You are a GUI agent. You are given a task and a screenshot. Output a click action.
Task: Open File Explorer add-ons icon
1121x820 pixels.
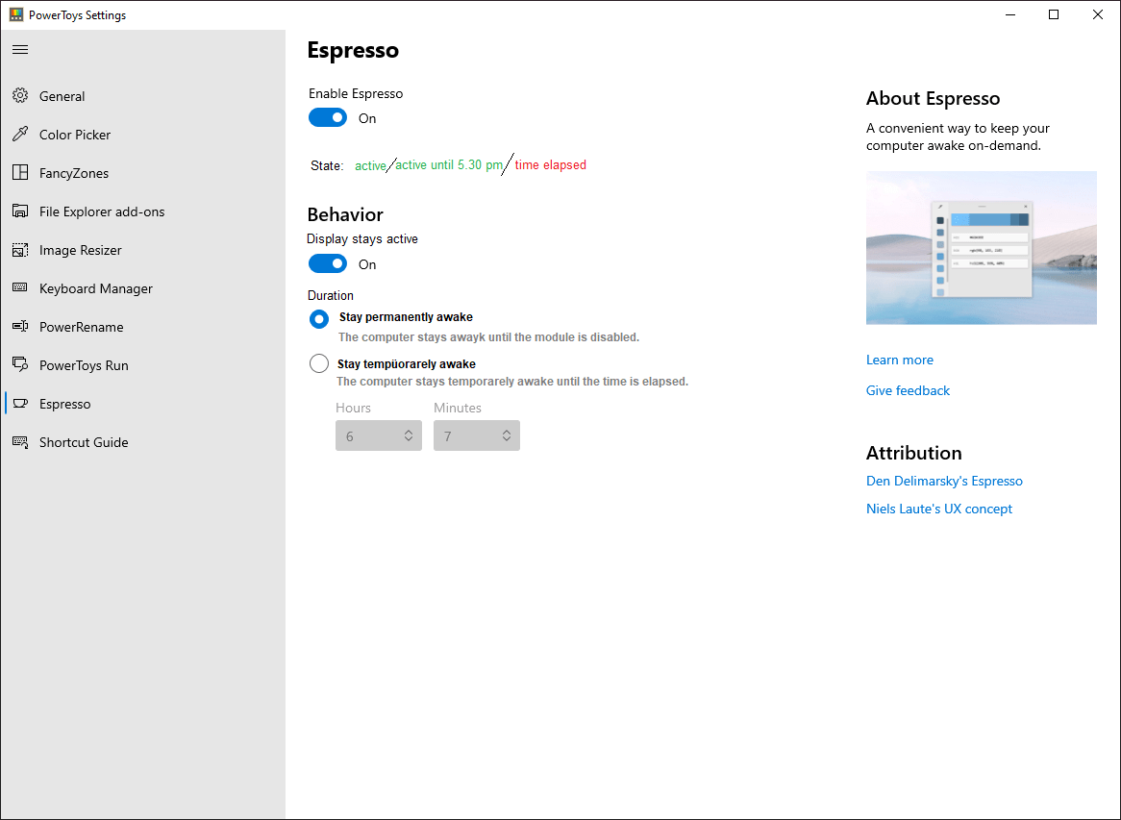(20, 211)
